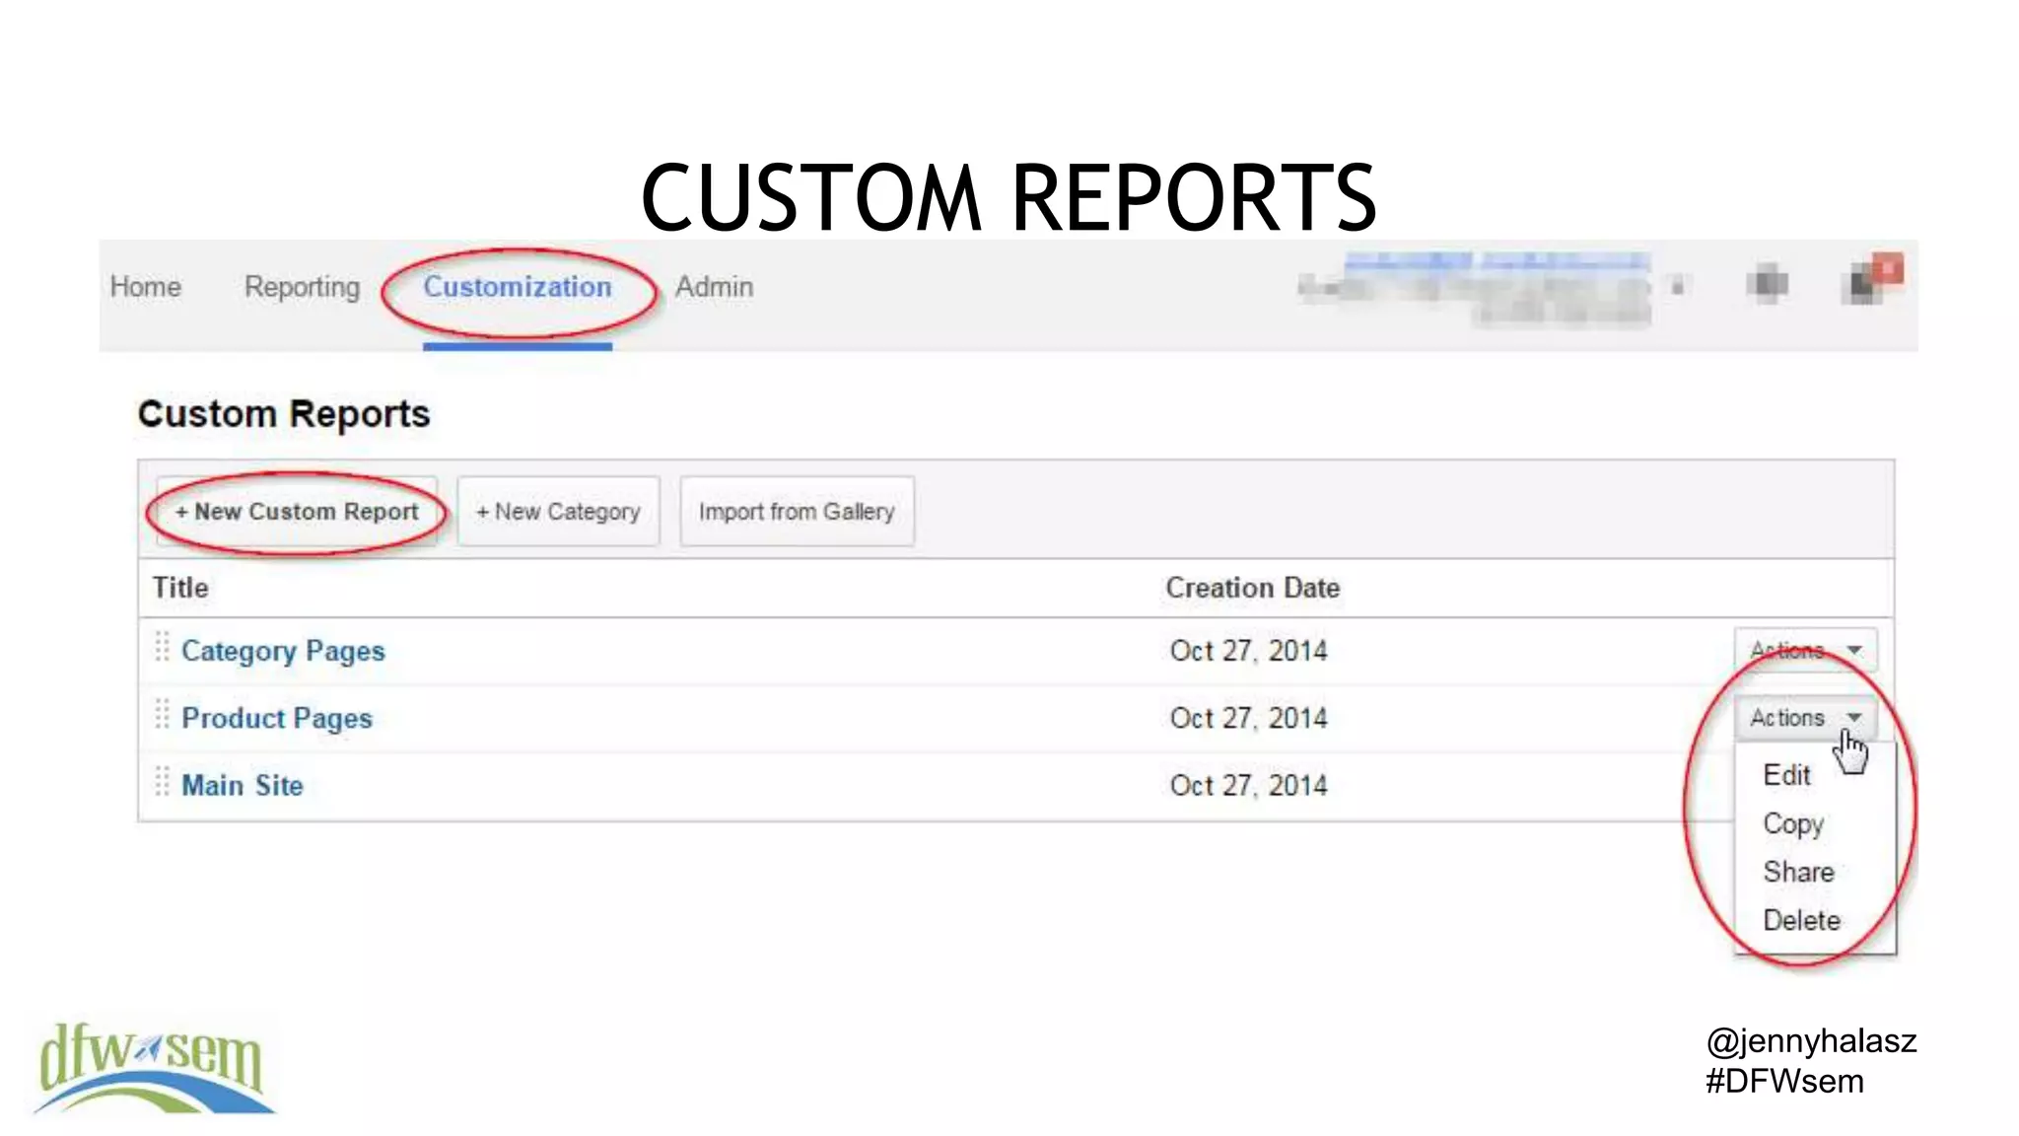This screenshot has width=2019, height=1136.
Task: Select Oct 27, 2014 date of Product Pages
Action: pyautogui.click(x=1248, y=718)
